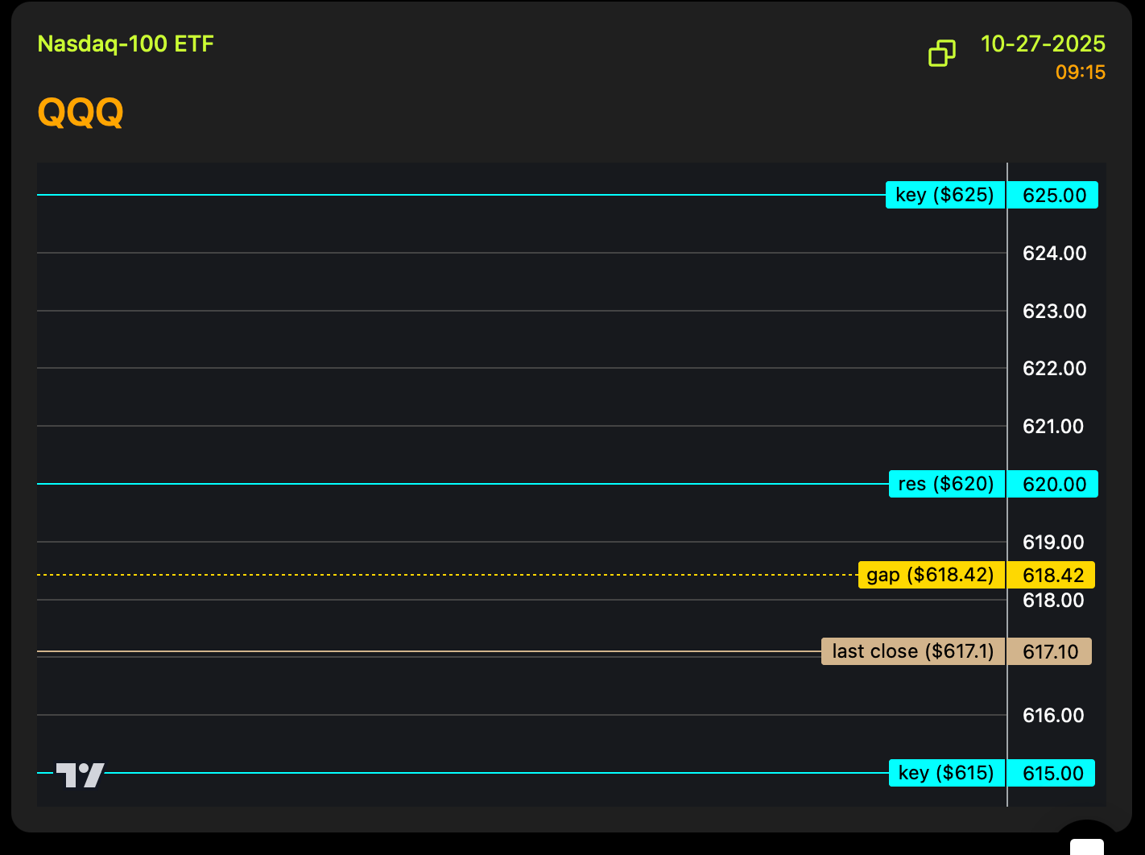Select the key ($625) level label
The image size is (1145, 855).
pos(945,195)
